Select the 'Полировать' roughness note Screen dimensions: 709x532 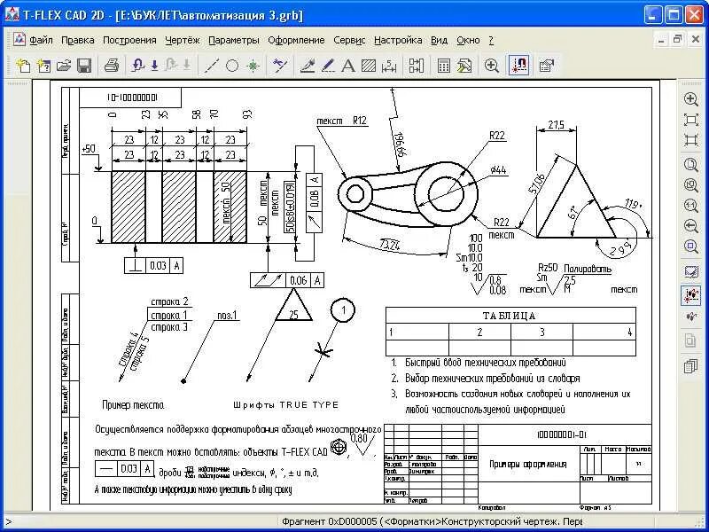[588, 270]
